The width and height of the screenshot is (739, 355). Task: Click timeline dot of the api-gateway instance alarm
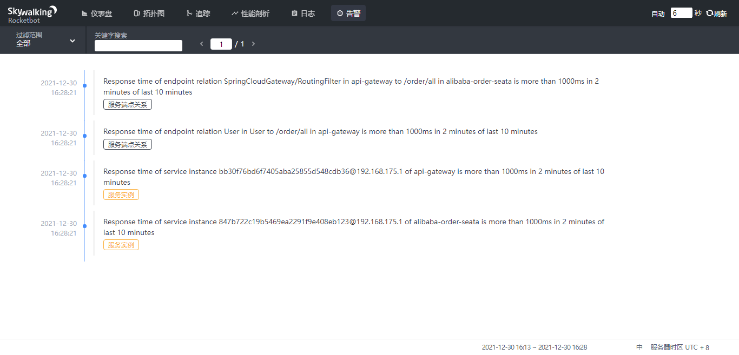click(x=84, y=176)
